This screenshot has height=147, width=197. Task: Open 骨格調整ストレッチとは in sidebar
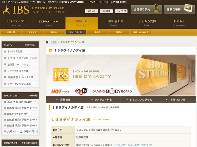click(20, 77)
